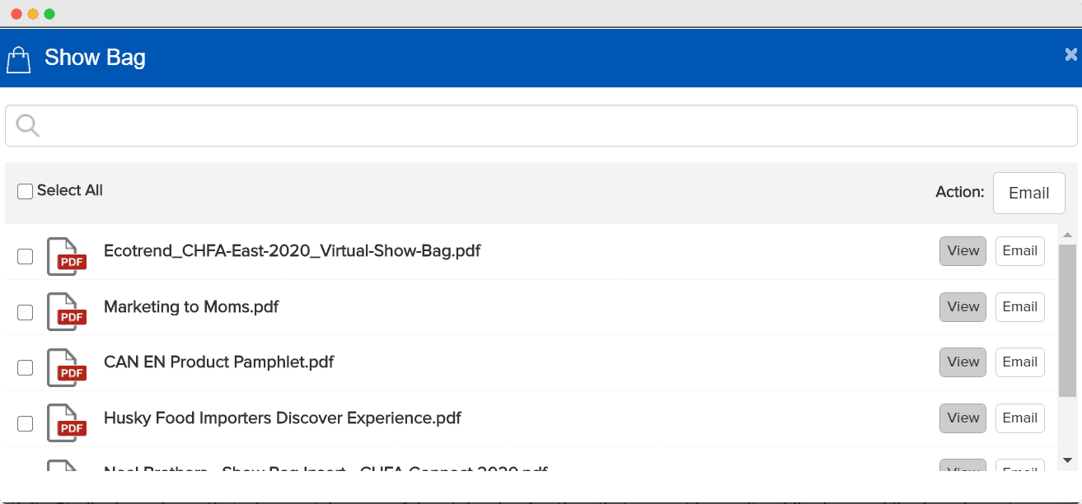Check the Select All checkbox
Viewport: 1082px width, 504px height.
pyautogui.click(x=26, y=191)
